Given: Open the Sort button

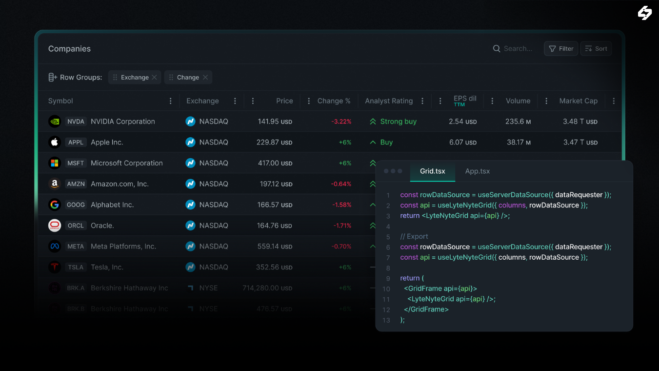Looking at the screenshot, I should point(596,49).
